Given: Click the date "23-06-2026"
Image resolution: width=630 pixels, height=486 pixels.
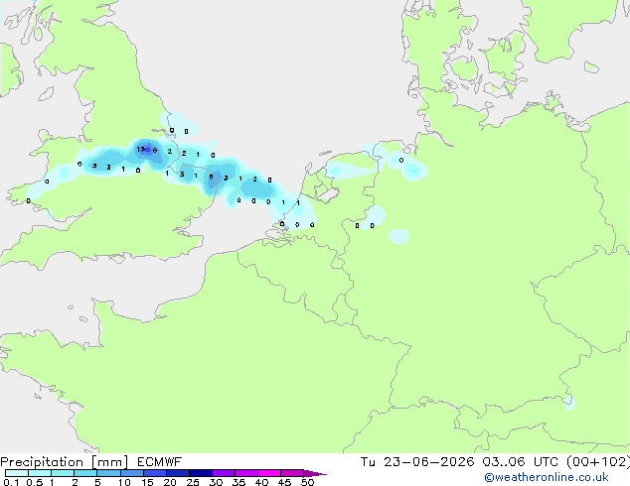Looking at the screenshot, I should click(428, 461).
